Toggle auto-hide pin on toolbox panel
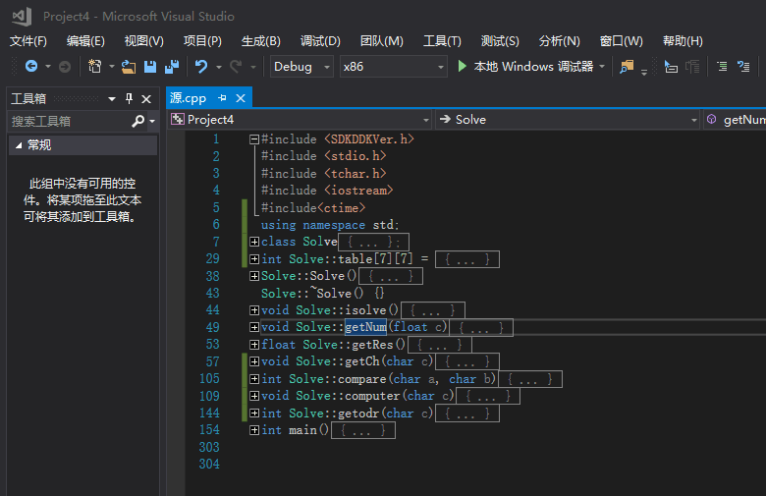766x496 pixels. [x=129, y=99]
